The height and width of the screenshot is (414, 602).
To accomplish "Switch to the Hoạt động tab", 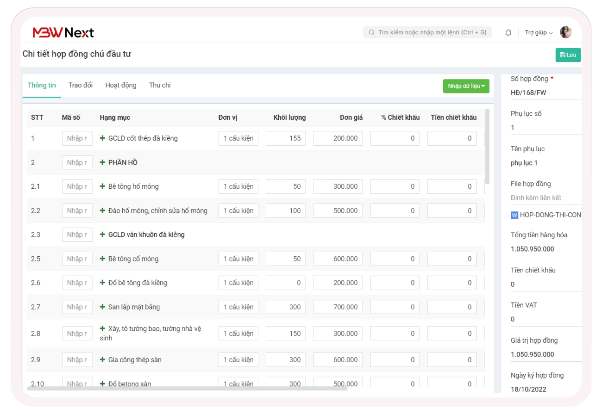I will pos(121,85).
